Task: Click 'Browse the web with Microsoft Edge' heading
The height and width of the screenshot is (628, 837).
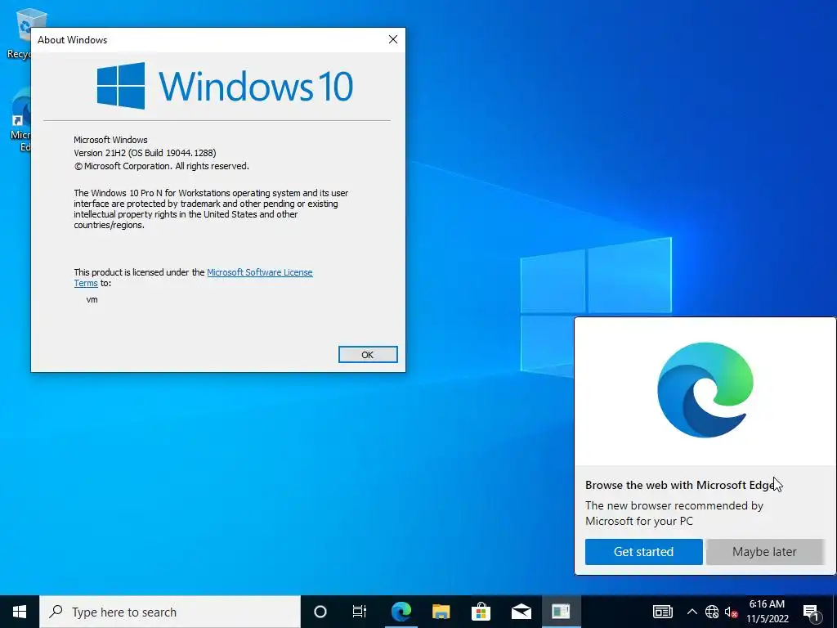Action: click(x=680, y=485)
